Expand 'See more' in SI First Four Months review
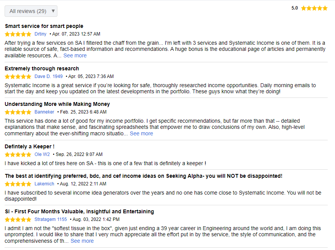 click(x=82, y=241)
